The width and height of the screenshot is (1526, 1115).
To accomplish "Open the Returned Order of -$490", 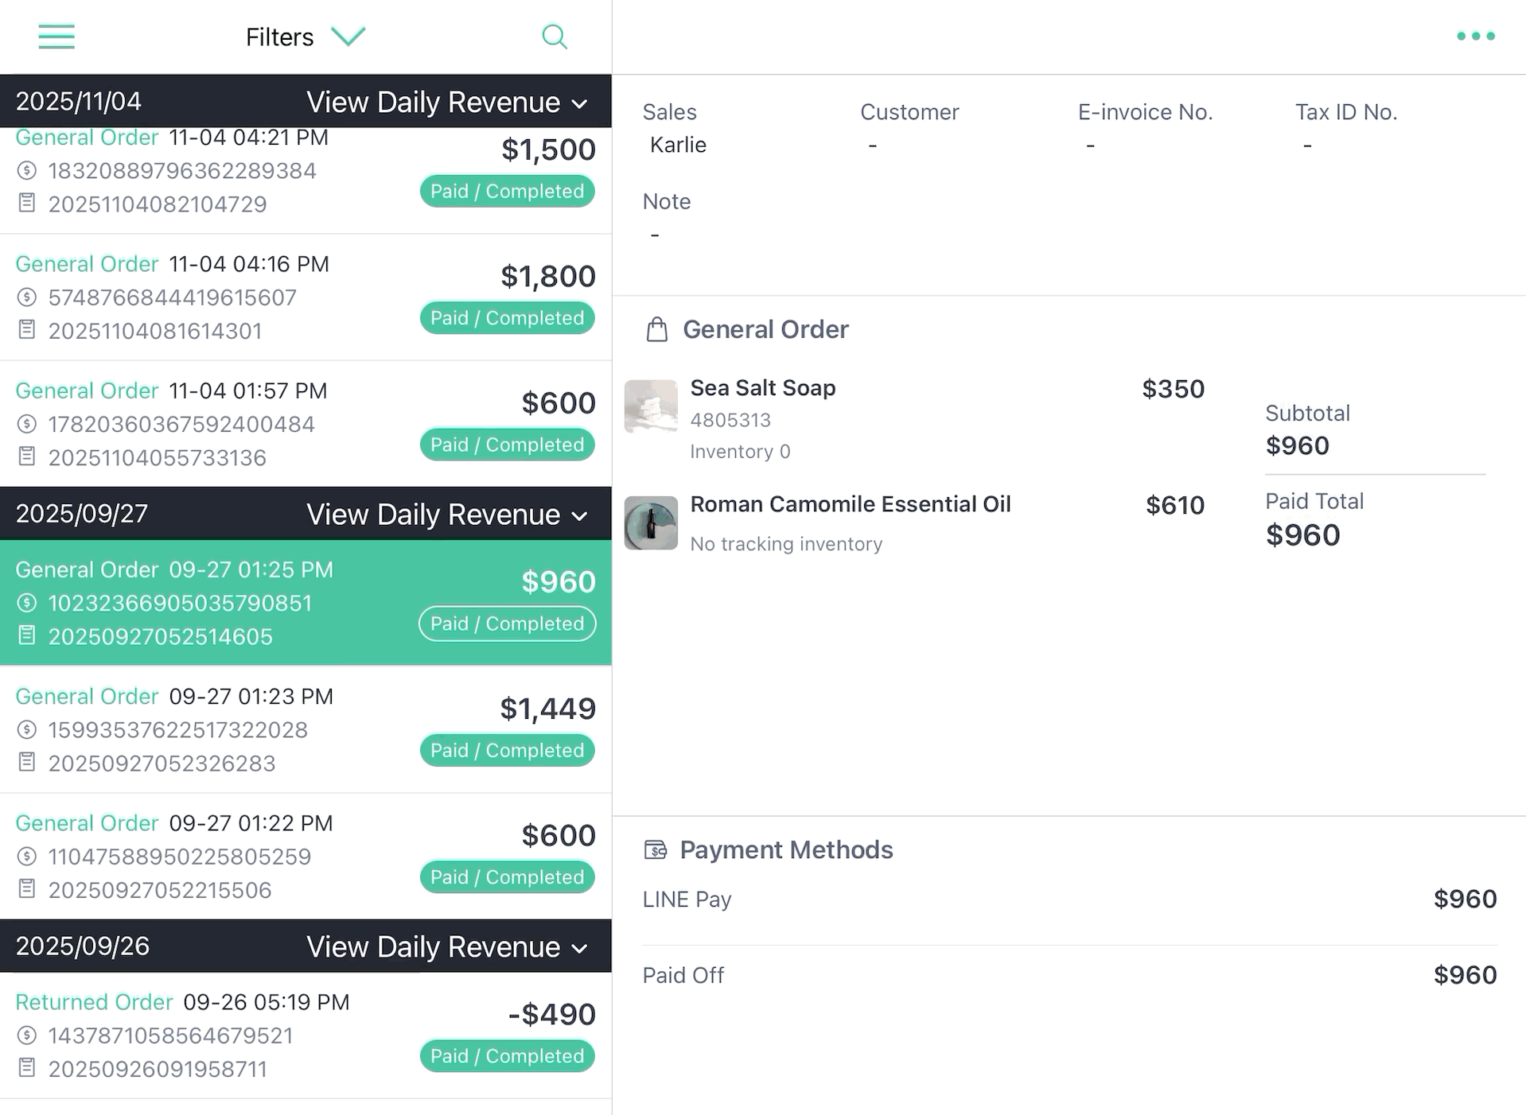I will 306,1035.
